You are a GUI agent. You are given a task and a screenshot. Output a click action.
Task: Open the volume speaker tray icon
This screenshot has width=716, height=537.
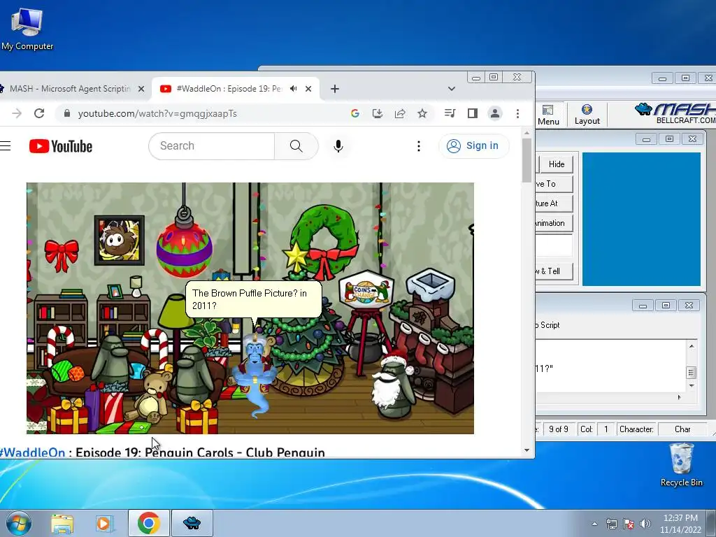click(645, 524)
